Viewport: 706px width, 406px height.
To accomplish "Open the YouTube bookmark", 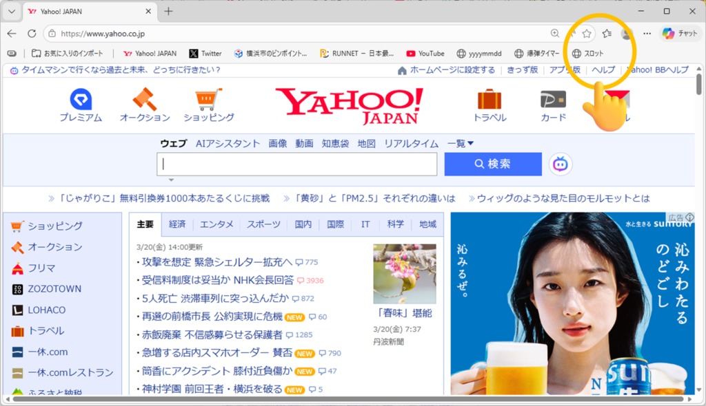I will (x=425, y=53).
